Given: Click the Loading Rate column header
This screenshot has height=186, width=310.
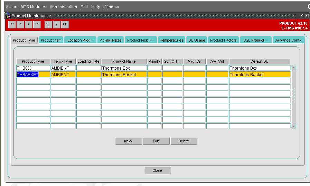Looking at the screenshot, I should click(x=88, y=61).
